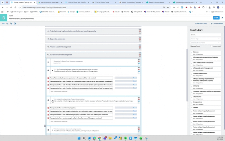Open settings for group 4 Project planning
The image size is (225, 141).
140,29
